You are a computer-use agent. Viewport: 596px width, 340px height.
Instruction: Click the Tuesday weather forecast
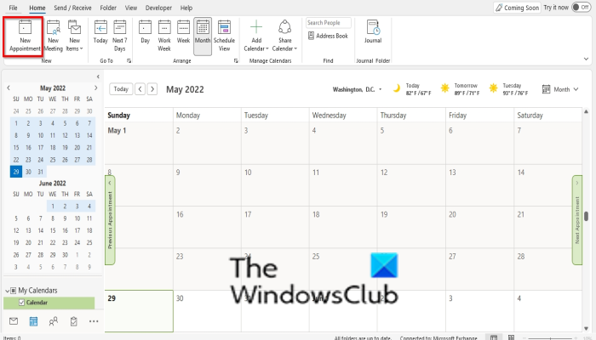pos(508,89)
